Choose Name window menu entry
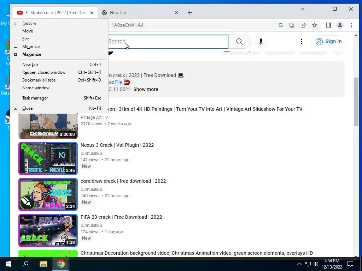The image size is (362, 271). (59, 88)
